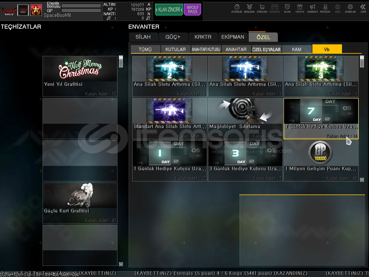Click the equipment list down arrow
Screen dimensions: 369x277
click(121, 264)
